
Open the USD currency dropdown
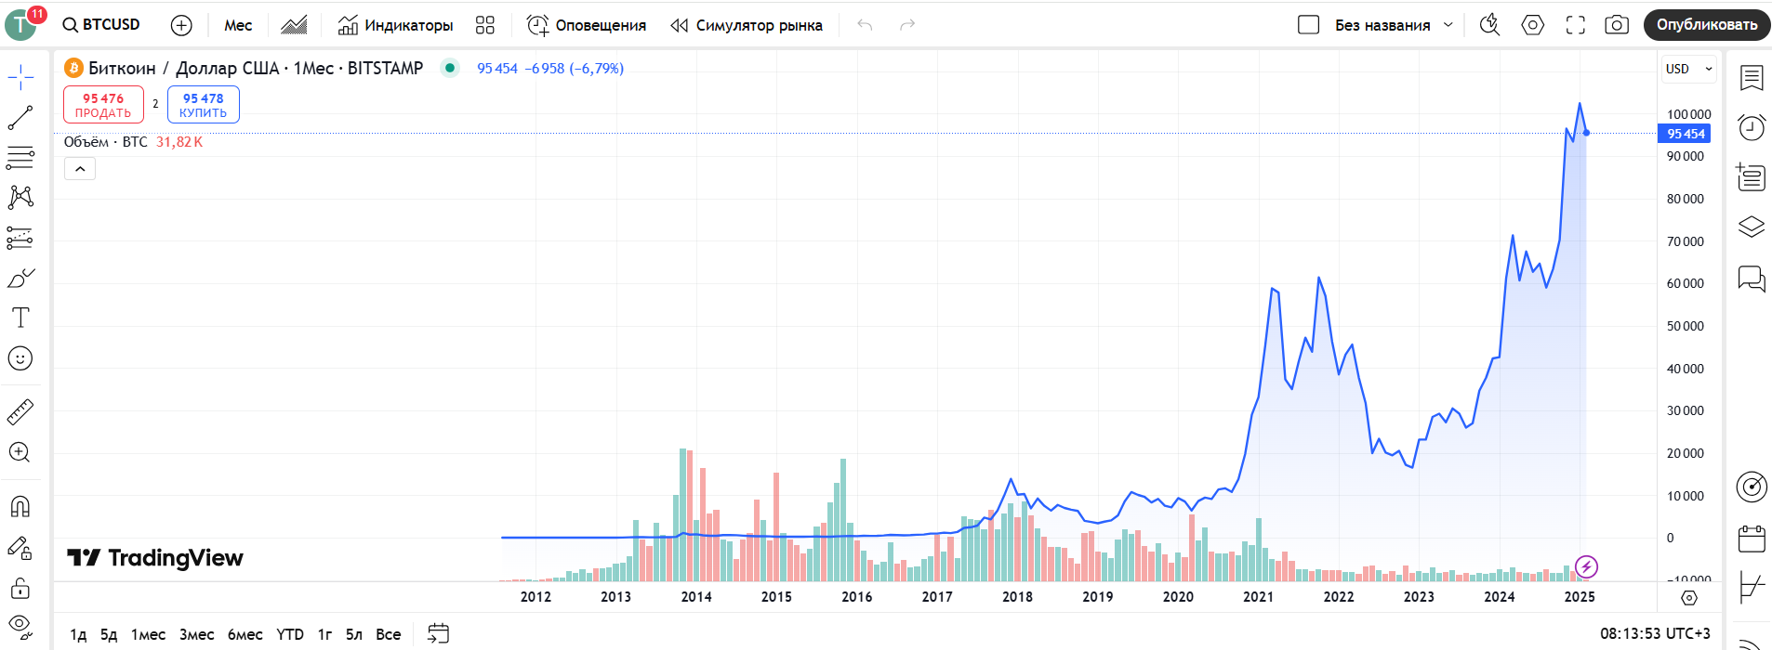(x=1688, y=69)
